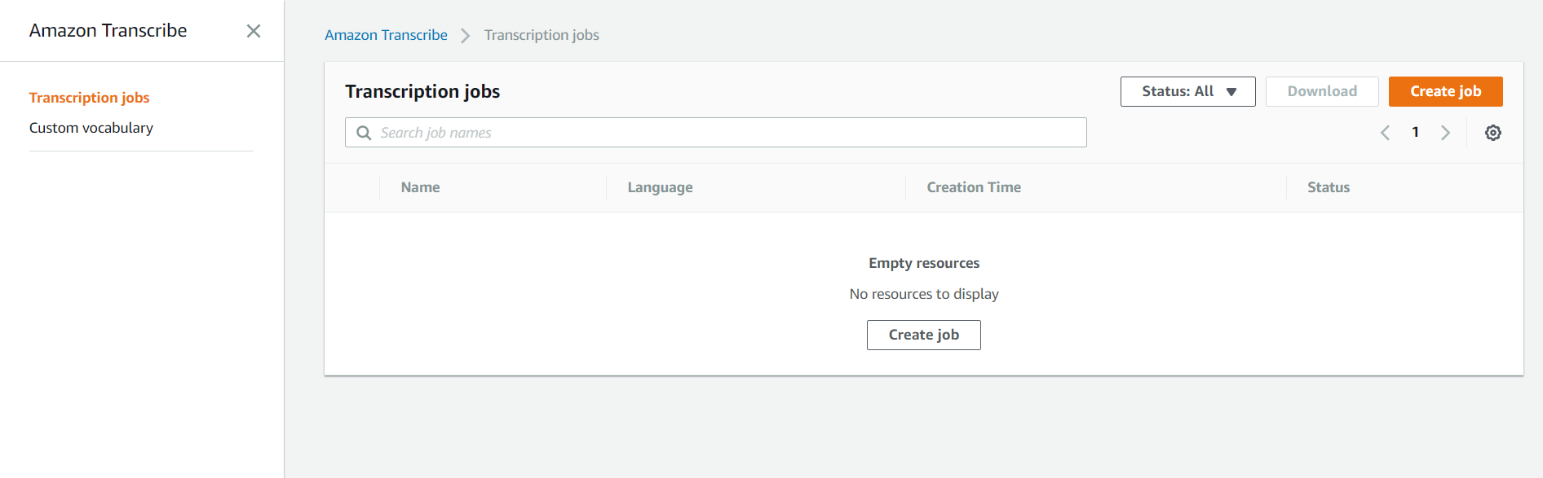Focus the Search job names field
This screenshot has width=1543, height=478.
(715, 133)
